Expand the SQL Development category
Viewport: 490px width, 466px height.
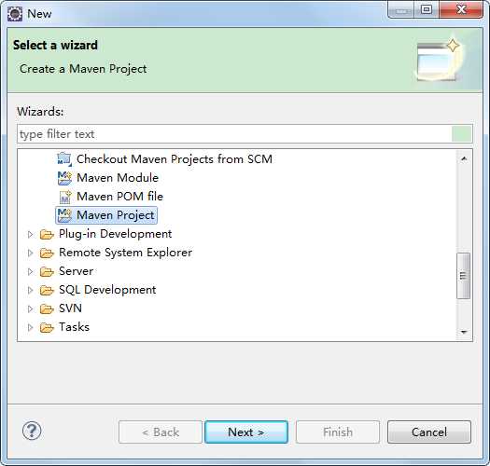tap(30, 290)
